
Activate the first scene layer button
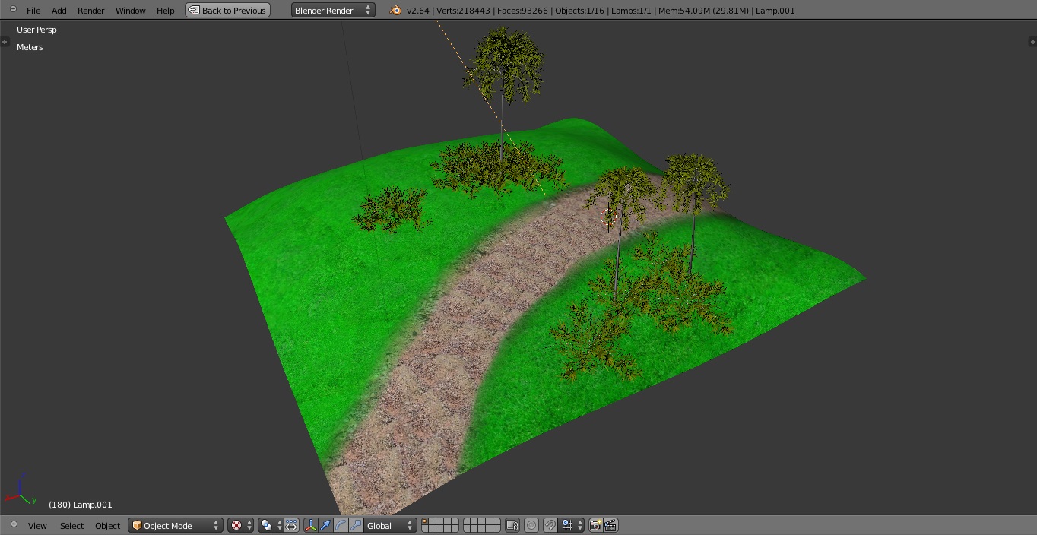pyautogui.click(x=425, y=521)
